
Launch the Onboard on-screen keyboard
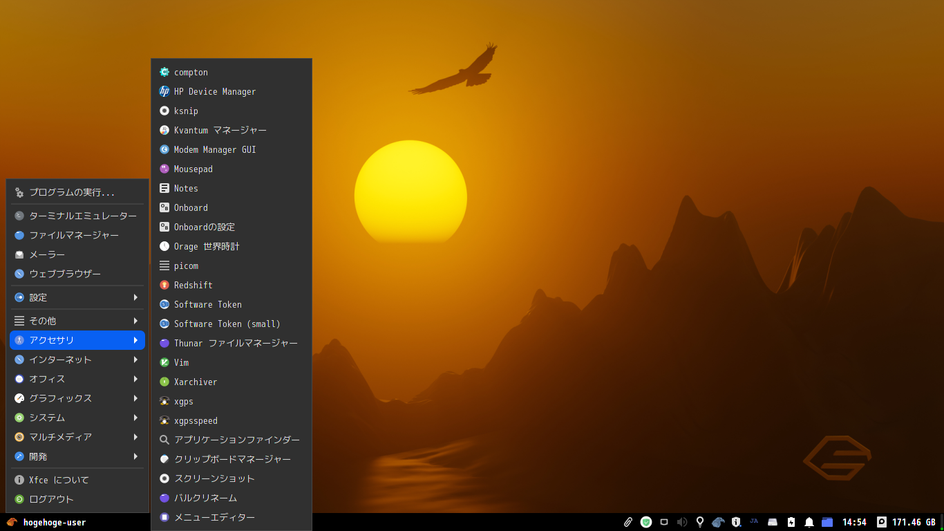tap(232, 207)
